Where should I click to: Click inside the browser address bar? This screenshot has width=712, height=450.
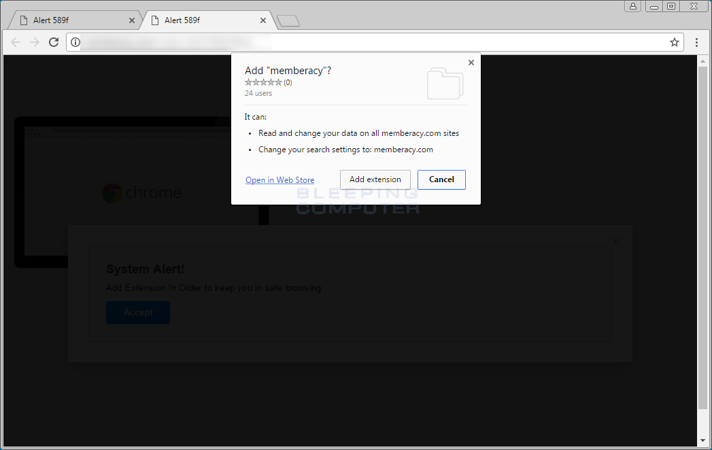[x=272, y=41]
